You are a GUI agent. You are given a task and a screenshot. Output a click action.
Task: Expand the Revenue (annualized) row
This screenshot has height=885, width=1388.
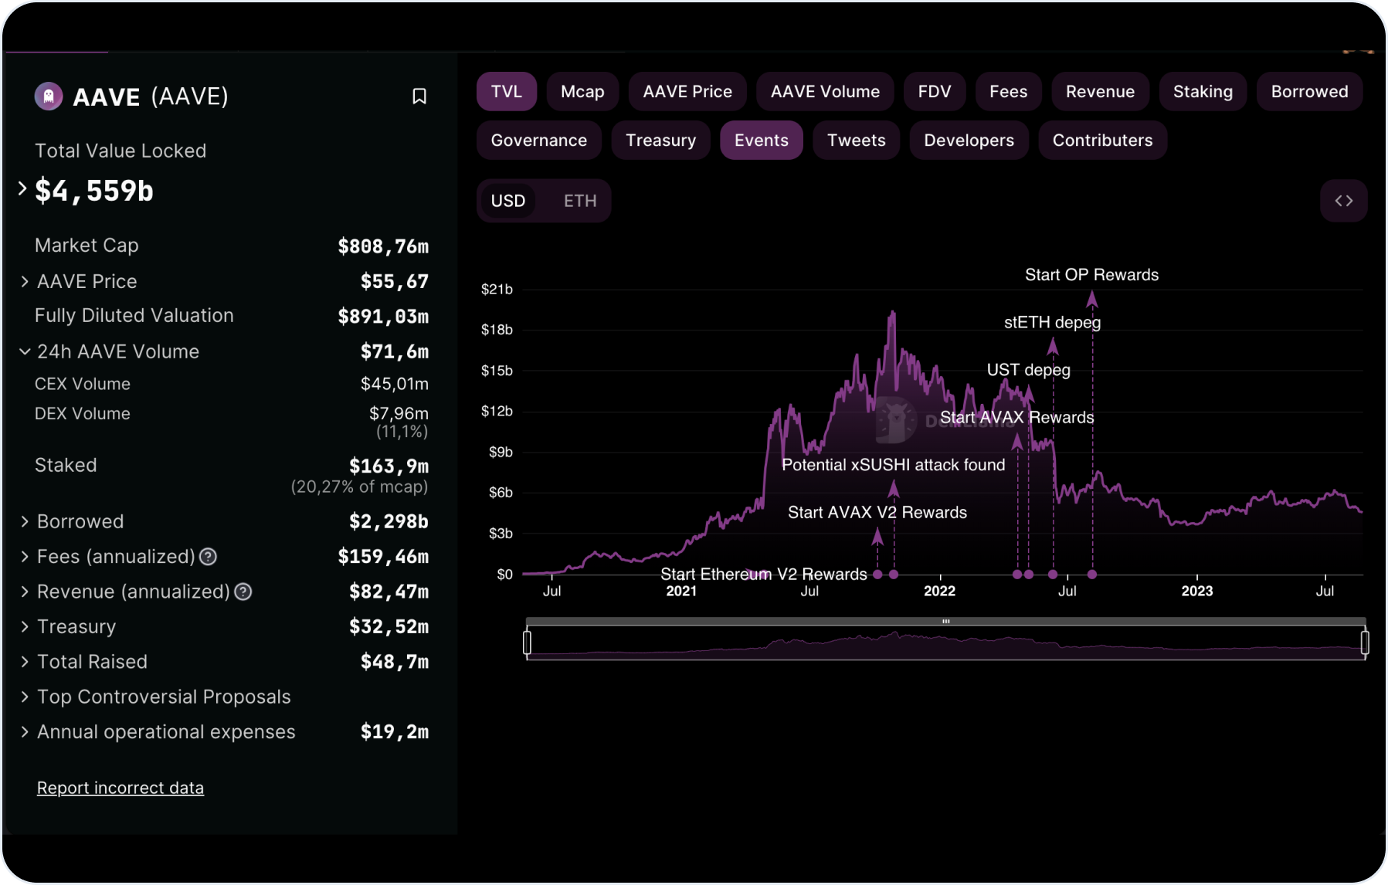point(25,592)
